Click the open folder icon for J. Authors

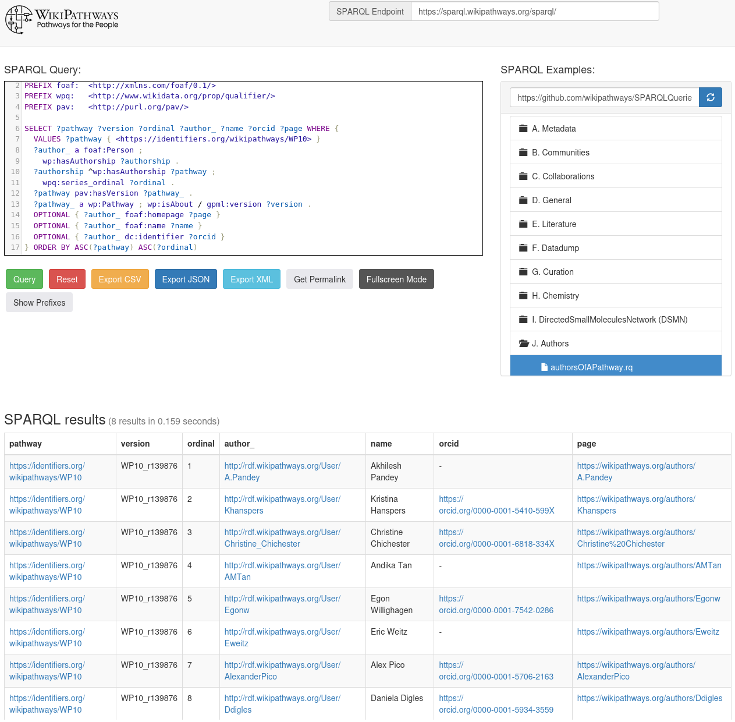pyautogui.click(x=524, y=344)
